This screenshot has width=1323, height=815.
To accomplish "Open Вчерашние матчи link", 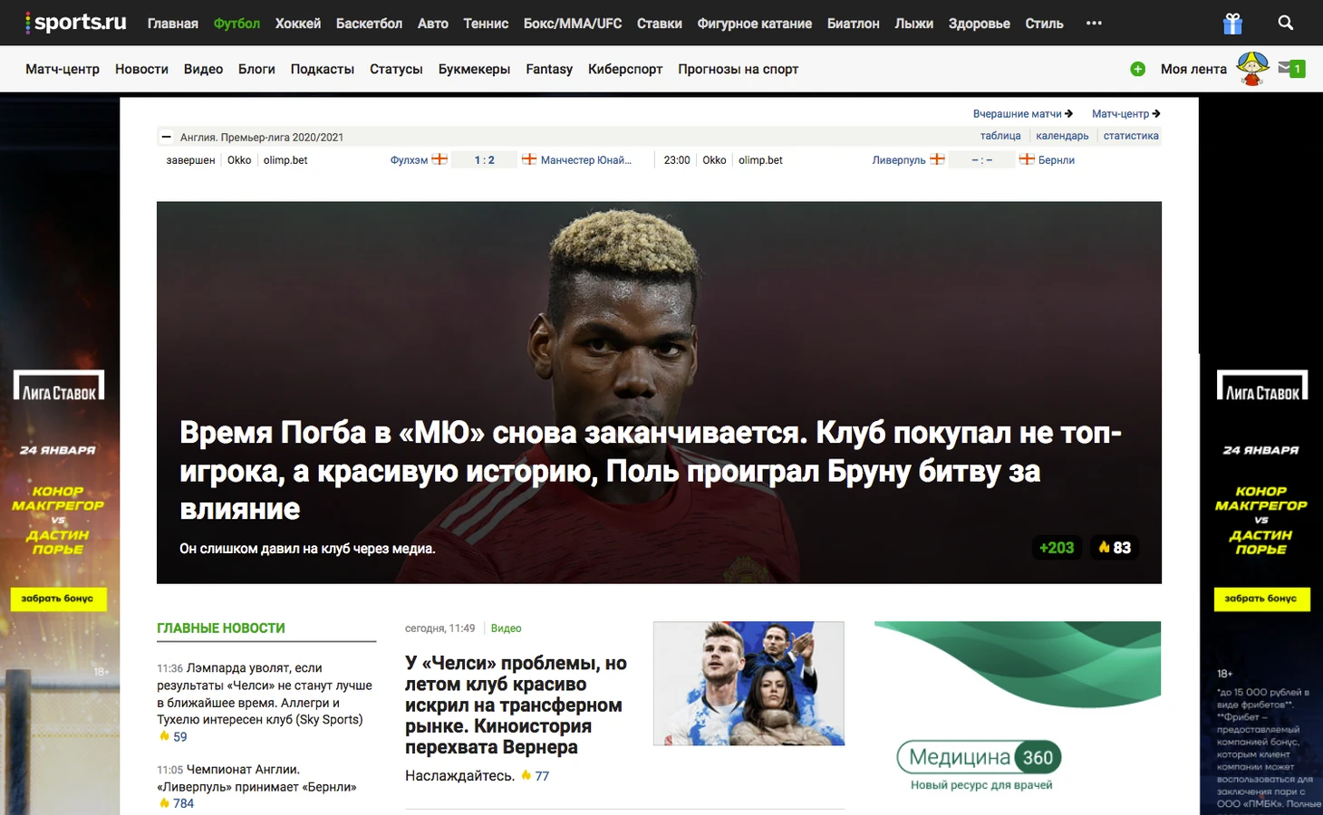I will pyautogui.click(x=1023, y=113).
